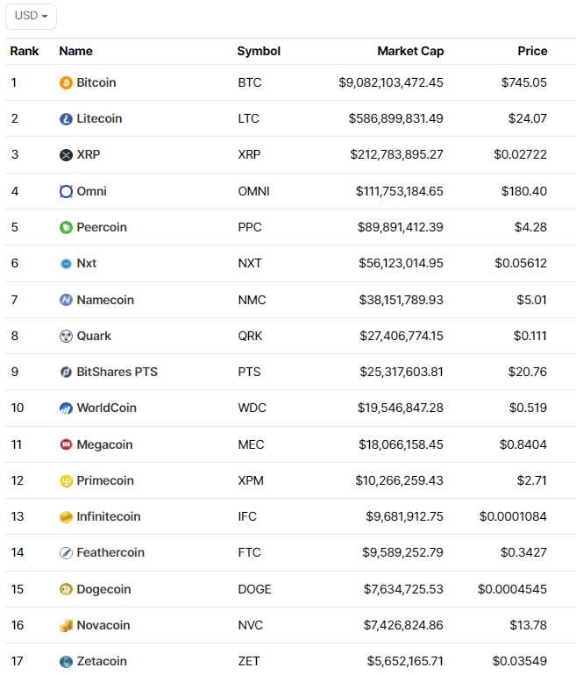This screenshot has width=576, height=675.
Task: Open the Feathercoin coin page link
Action: coord(110,553)
